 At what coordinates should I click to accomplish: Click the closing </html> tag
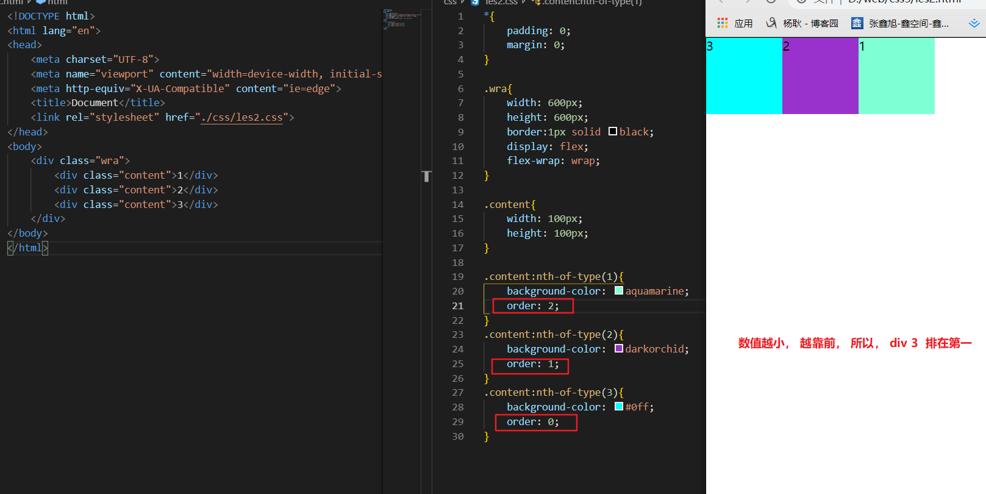pos(27,248)
